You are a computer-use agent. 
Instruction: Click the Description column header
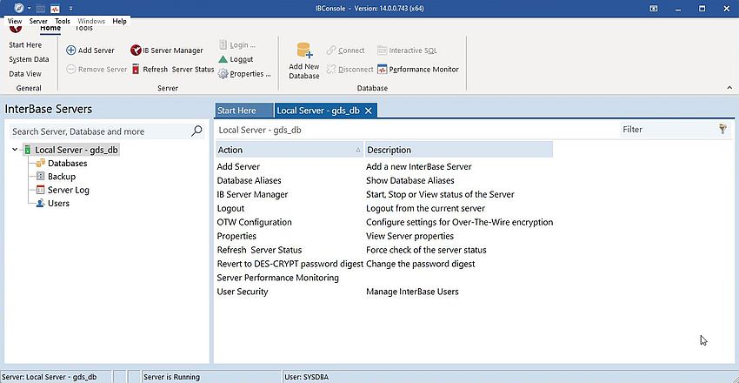click(x=458, y=150)
